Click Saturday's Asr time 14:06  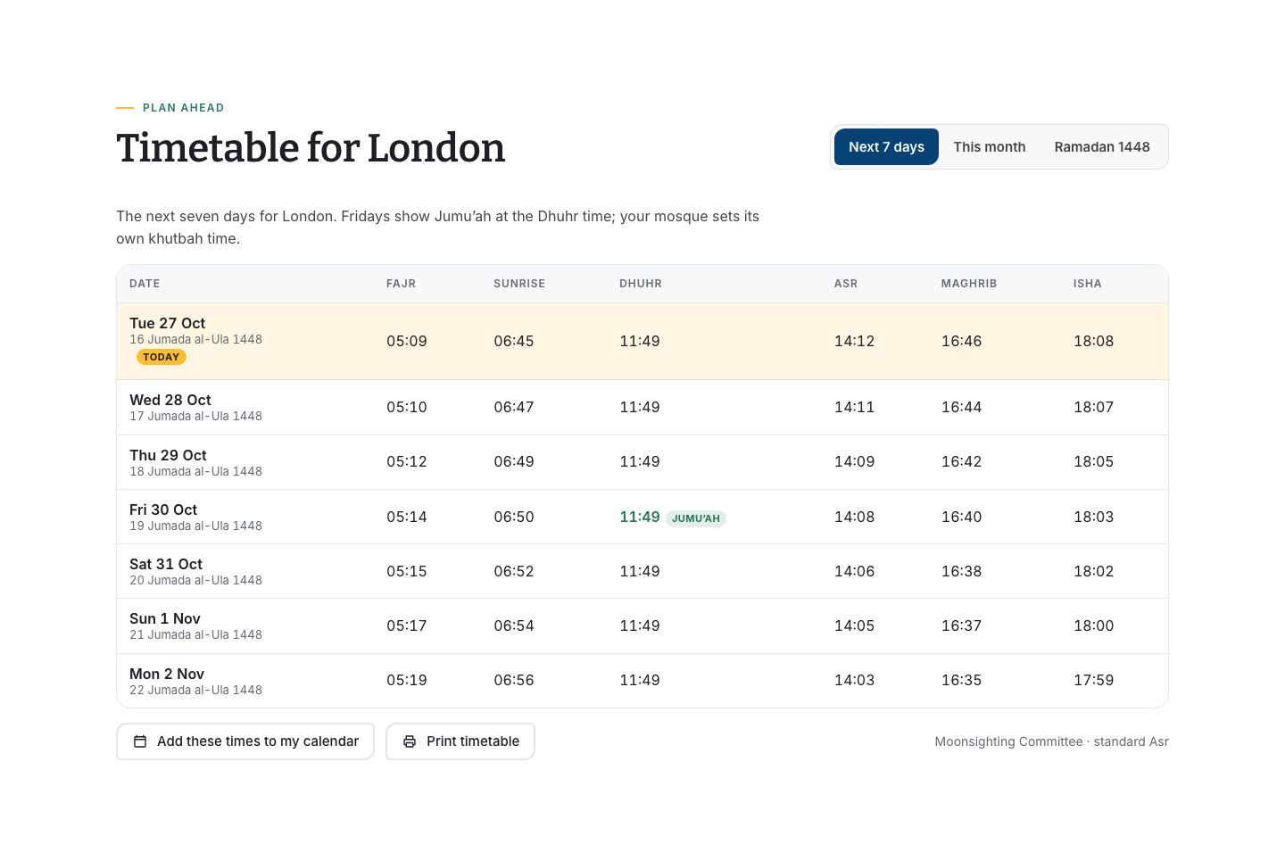[854, 571]
